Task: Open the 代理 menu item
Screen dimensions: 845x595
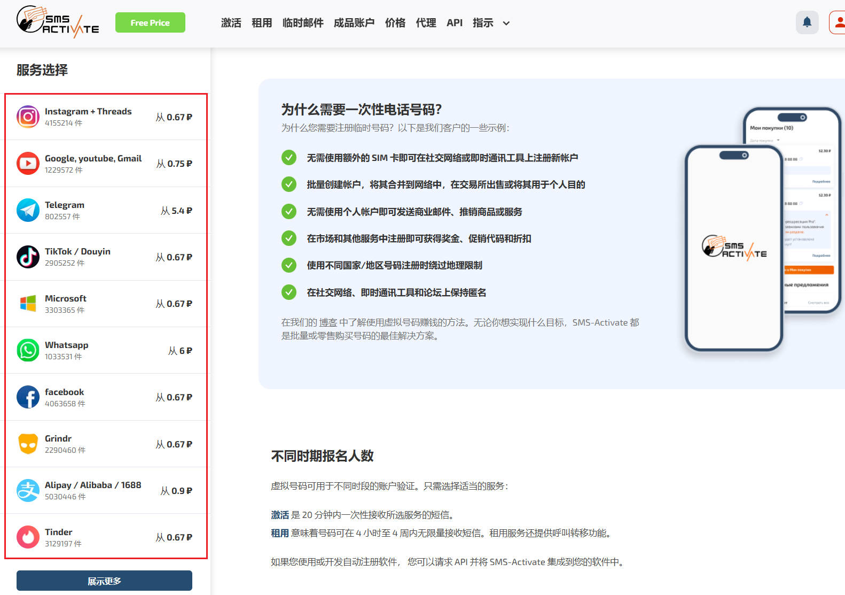Action: (426, 23)
